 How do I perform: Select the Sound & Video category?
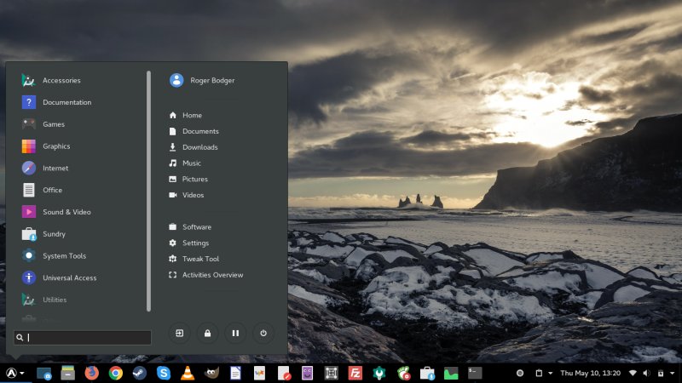(x=66, y=212)
